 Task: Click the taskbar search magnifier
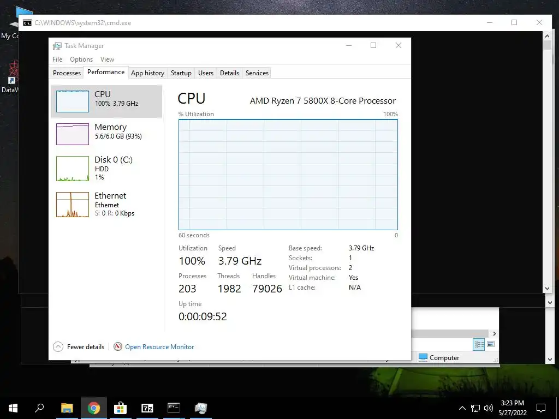[39, 407]
